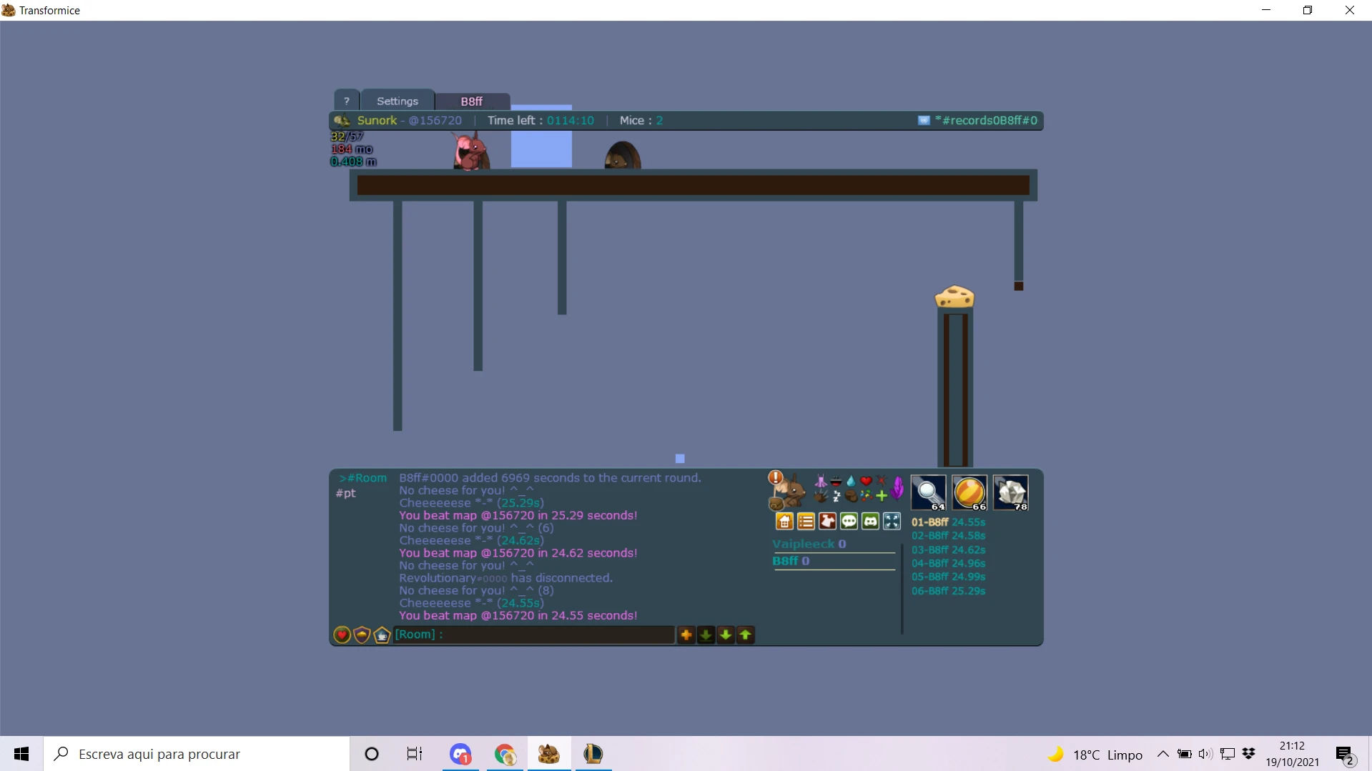Screen dimensions: 1372x771
Task: Use the clapping paws emote
Action: (821, 496)
